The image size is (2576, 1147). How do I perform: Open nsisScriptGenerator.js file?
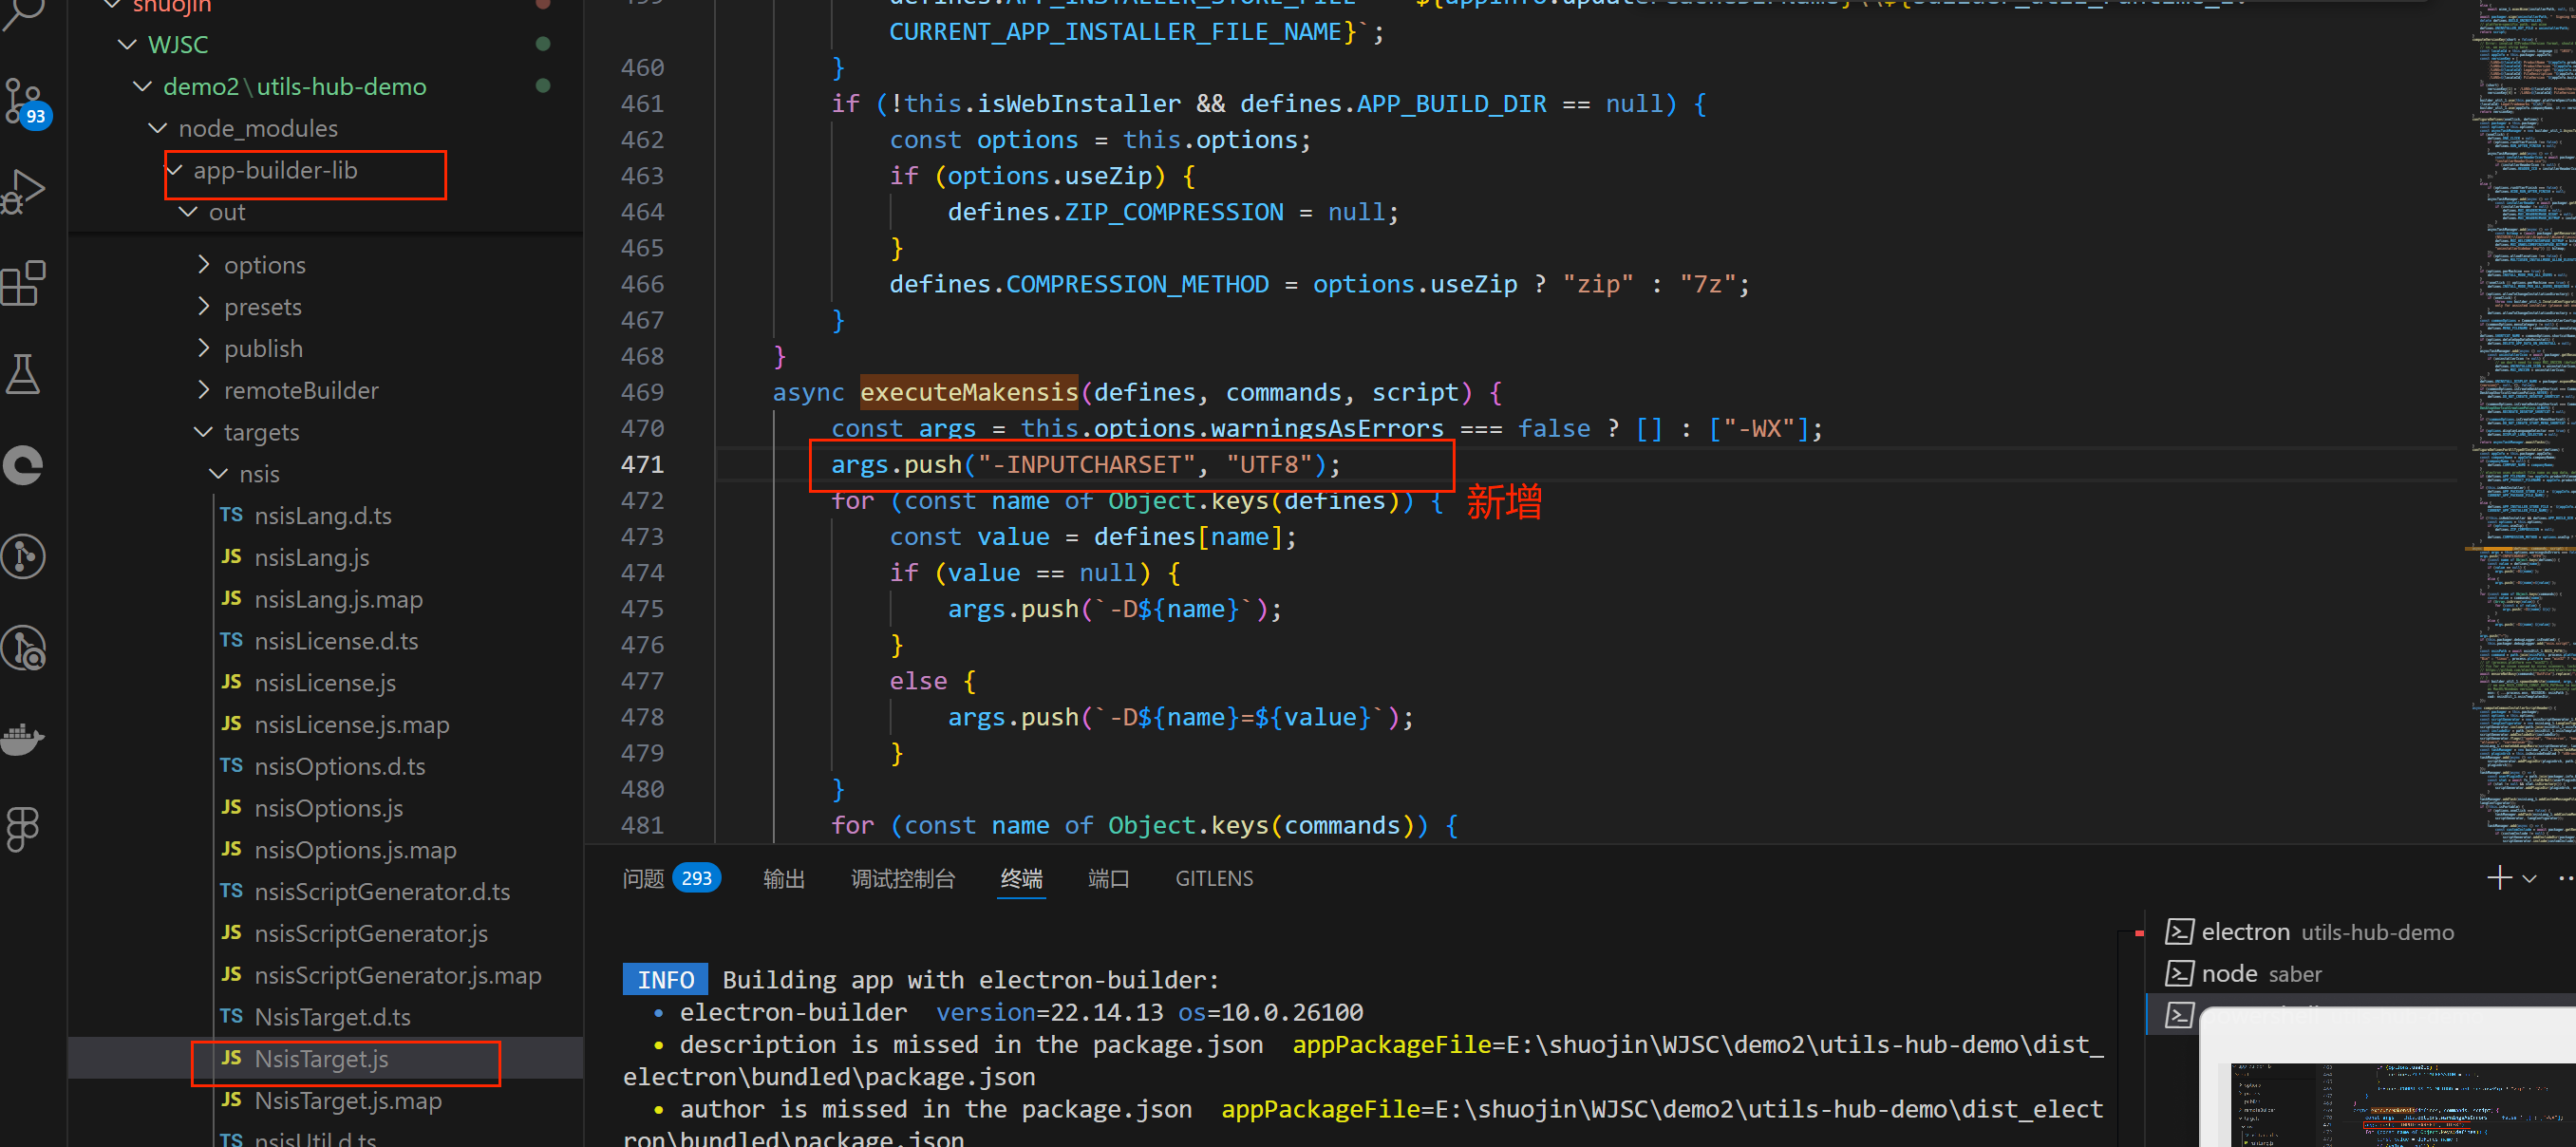pos(371,933)
